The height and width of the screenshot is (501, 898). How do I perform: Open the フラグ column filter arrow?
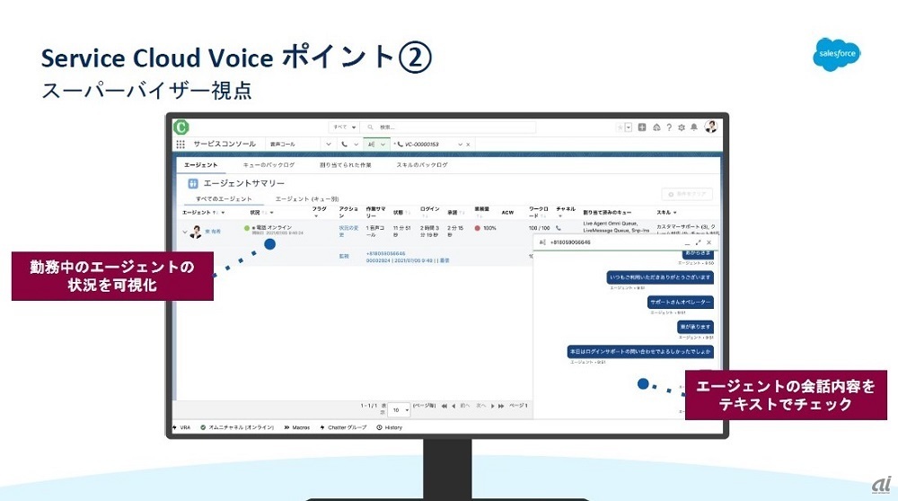click(316, 216)
